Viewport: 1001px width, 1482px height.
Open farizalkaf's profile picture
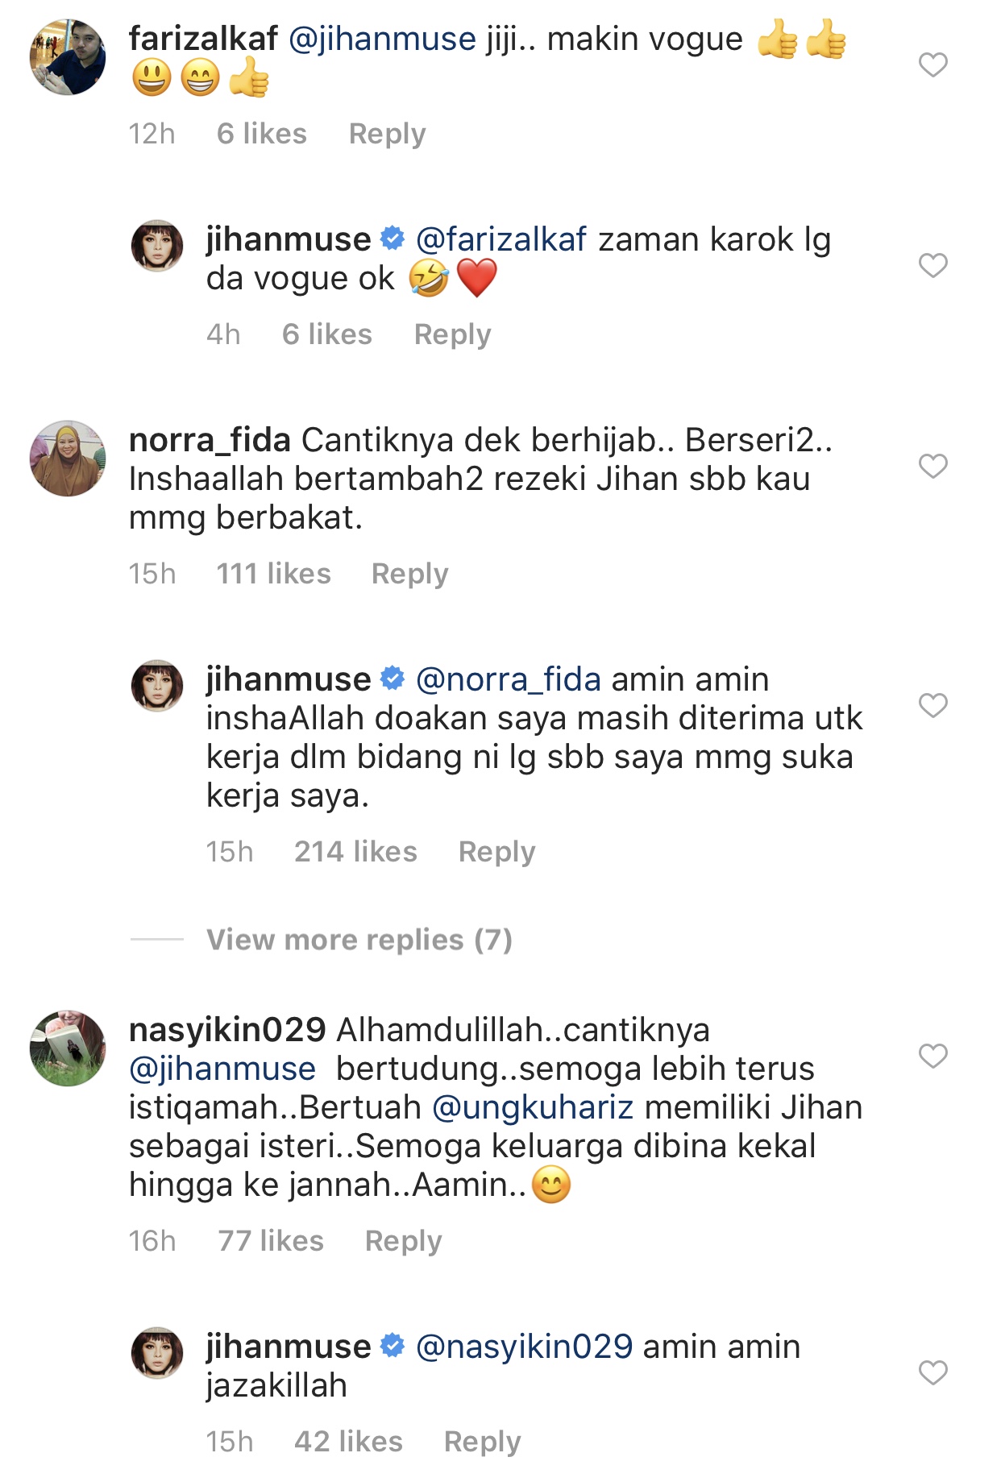pos(68,57)
